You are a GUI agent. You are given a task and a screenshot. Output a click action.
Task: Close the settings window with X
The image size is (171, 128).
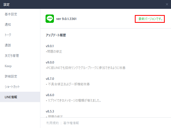point(167,4)
